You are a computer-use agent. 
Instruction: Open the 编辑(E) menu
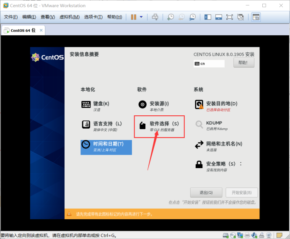coord(29,17)
